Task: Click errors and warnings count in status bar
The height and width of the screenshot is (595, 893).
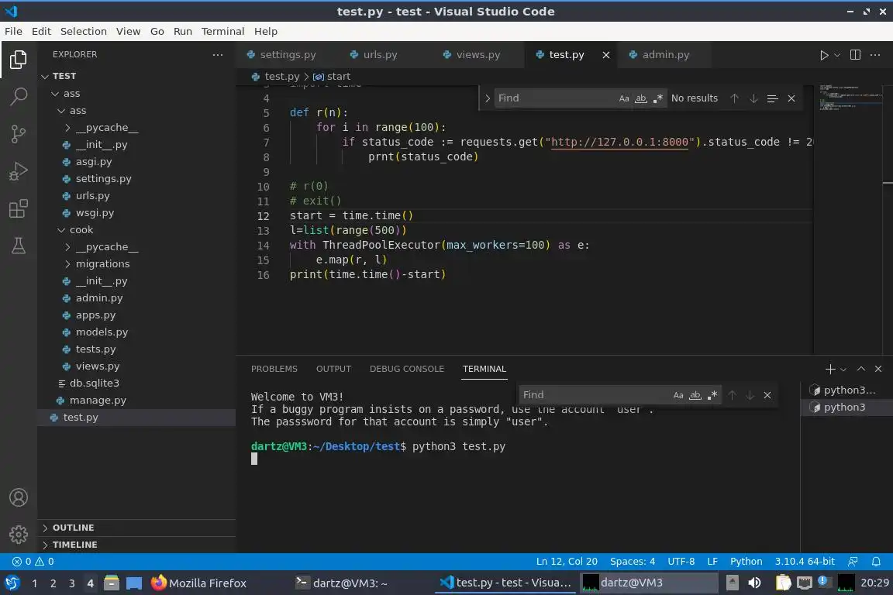Action: tap(33, 562)
